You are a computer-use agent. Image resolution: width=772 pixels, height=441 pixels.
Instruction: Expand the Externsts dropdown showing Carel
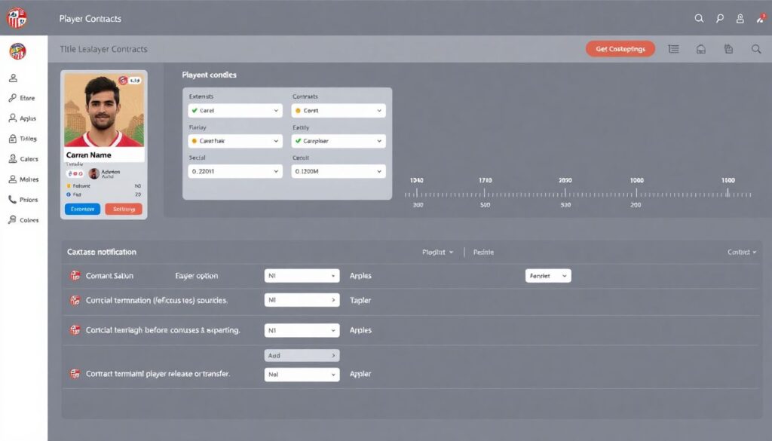[234, 110]
